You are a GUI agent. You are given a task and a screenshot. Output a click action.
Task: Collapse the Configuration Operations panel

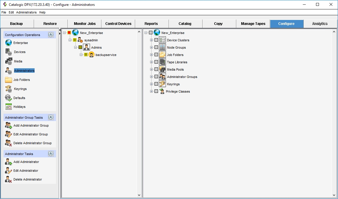click(51, 35)
